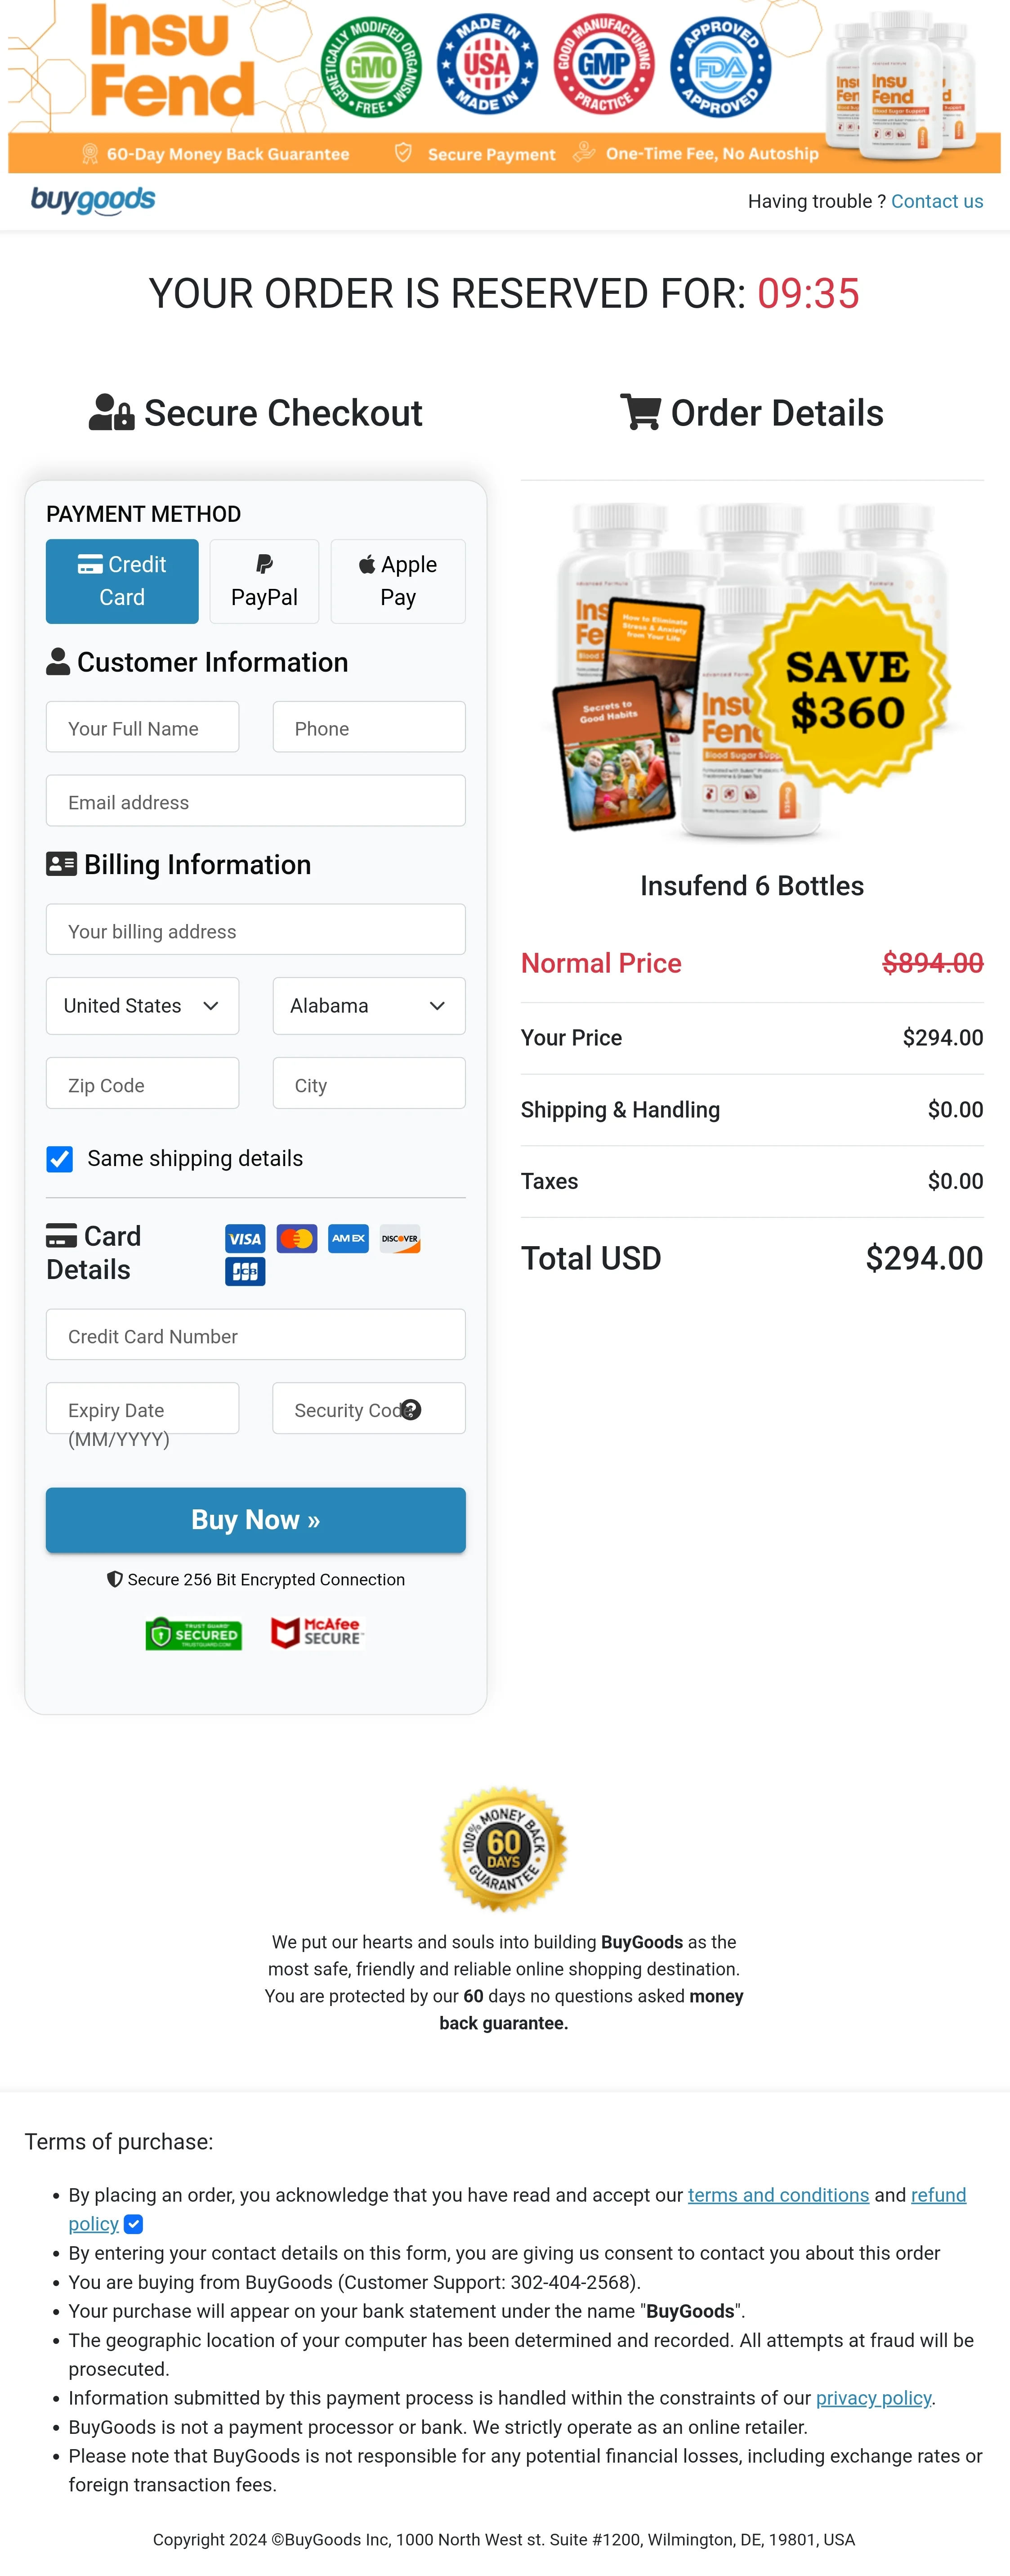
Task: Click the Discover card icon
Action: (400, 1238)
